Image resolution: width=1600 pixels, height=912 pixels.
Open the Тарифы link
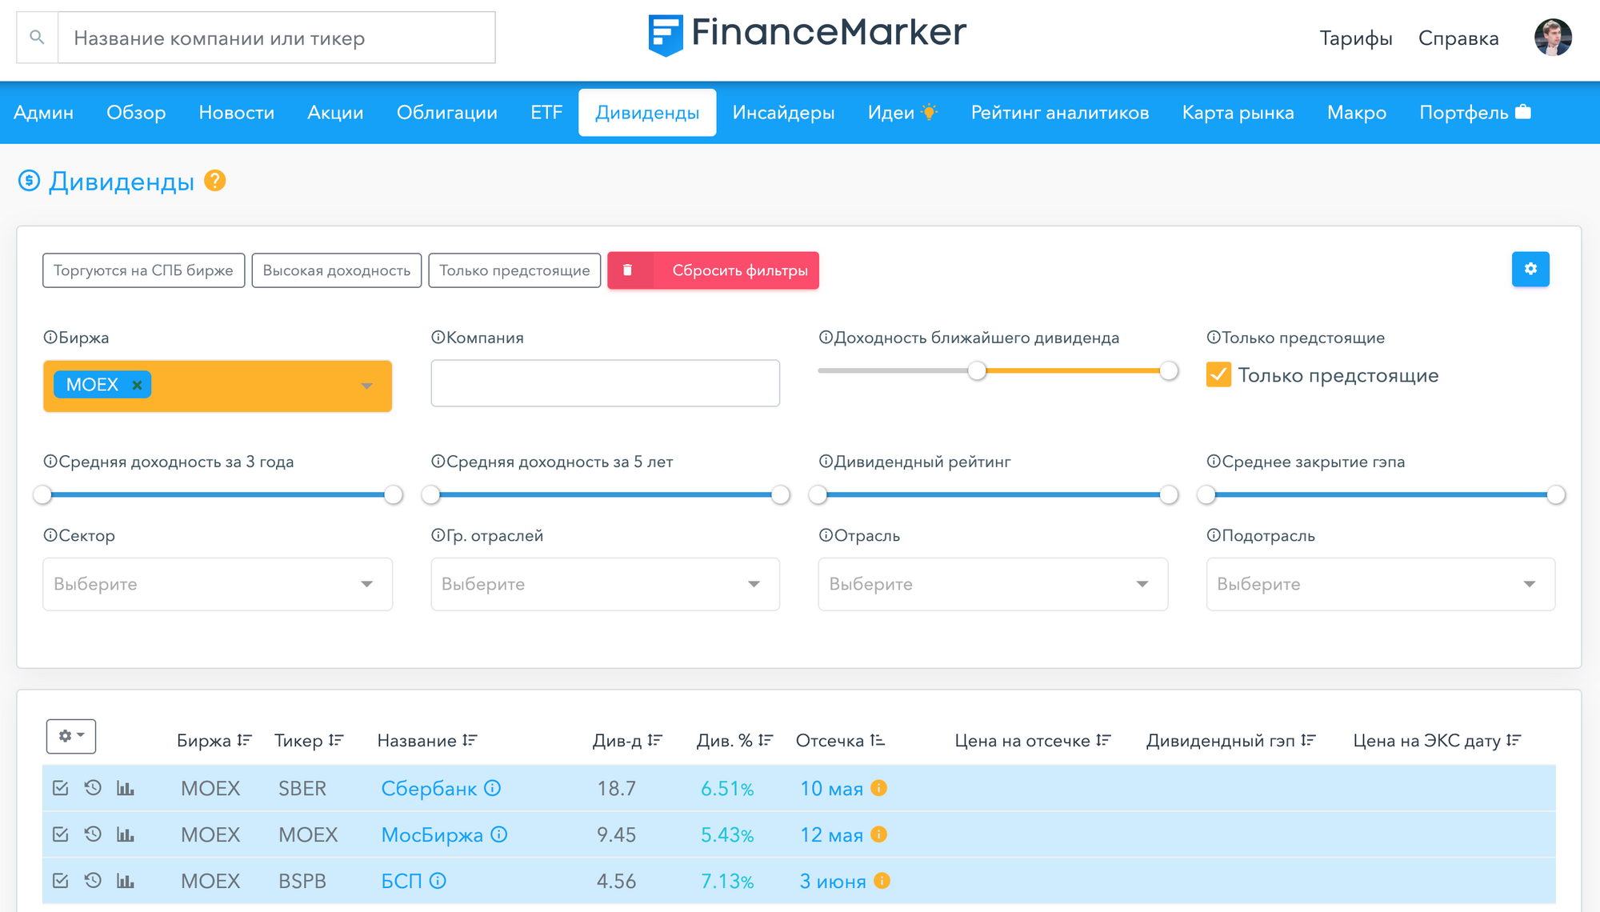coord(1356,38)
